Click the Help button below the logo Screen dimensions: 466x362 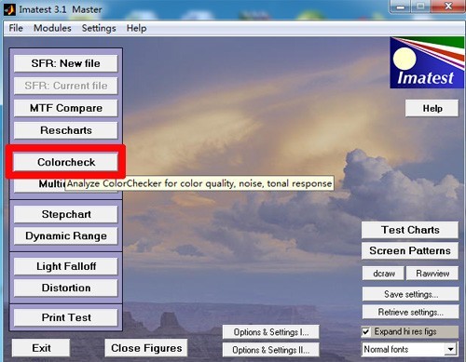coord(432,109)
